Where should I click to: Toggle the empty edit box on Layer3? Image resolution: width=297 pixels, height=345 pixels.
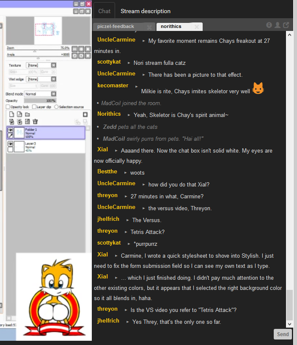[10, 150]
